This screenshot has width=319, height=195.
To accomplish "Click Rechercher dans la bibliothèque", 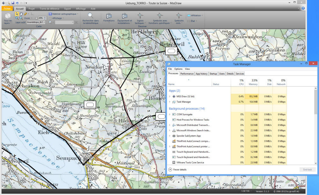I will [x=91, y=19].
